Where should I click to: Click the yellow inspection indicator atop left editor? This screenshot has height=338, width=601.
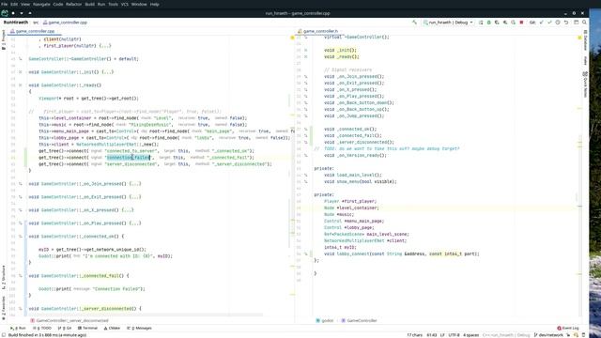click(x=292, y=38)
